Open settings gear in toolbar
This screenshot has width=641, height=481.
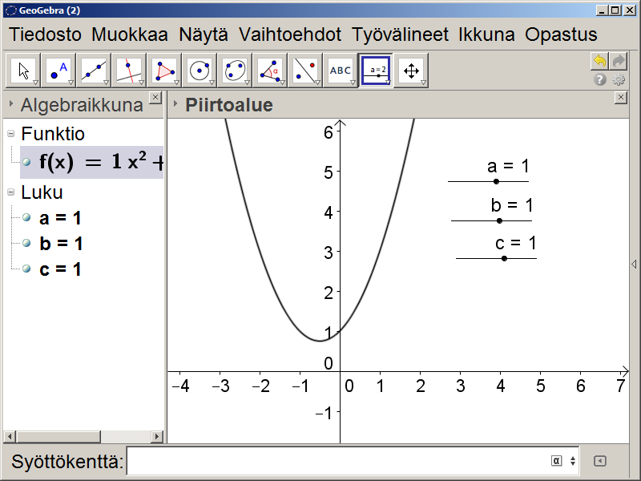click(x=619, y=79)
